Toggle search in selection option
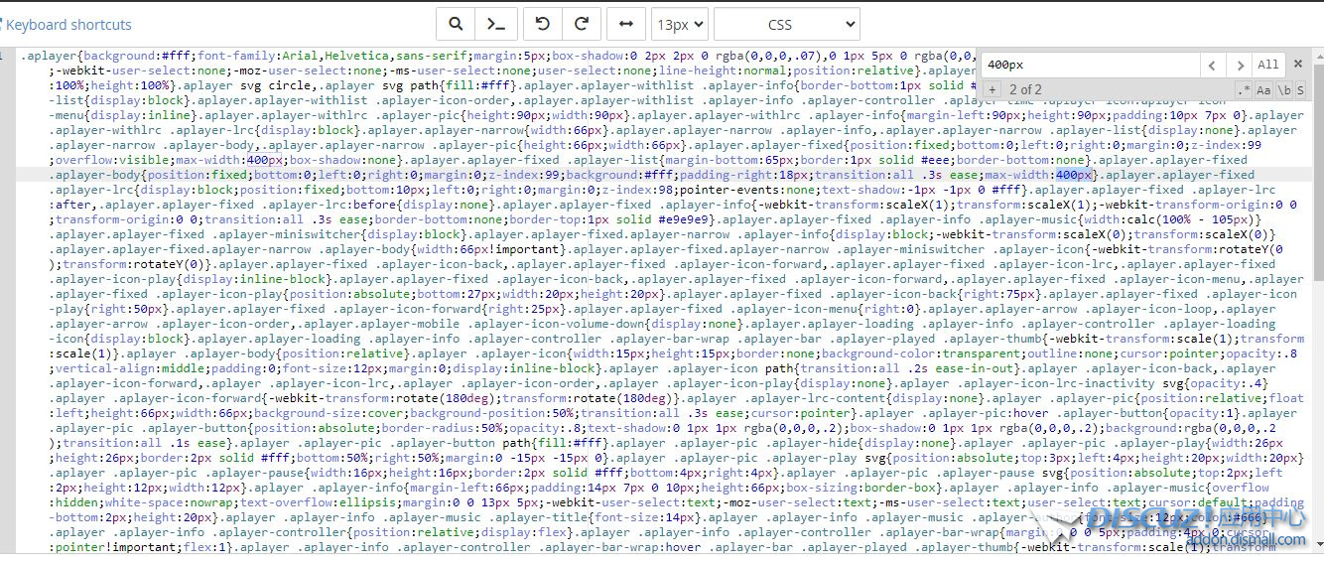 point(1300,90)
